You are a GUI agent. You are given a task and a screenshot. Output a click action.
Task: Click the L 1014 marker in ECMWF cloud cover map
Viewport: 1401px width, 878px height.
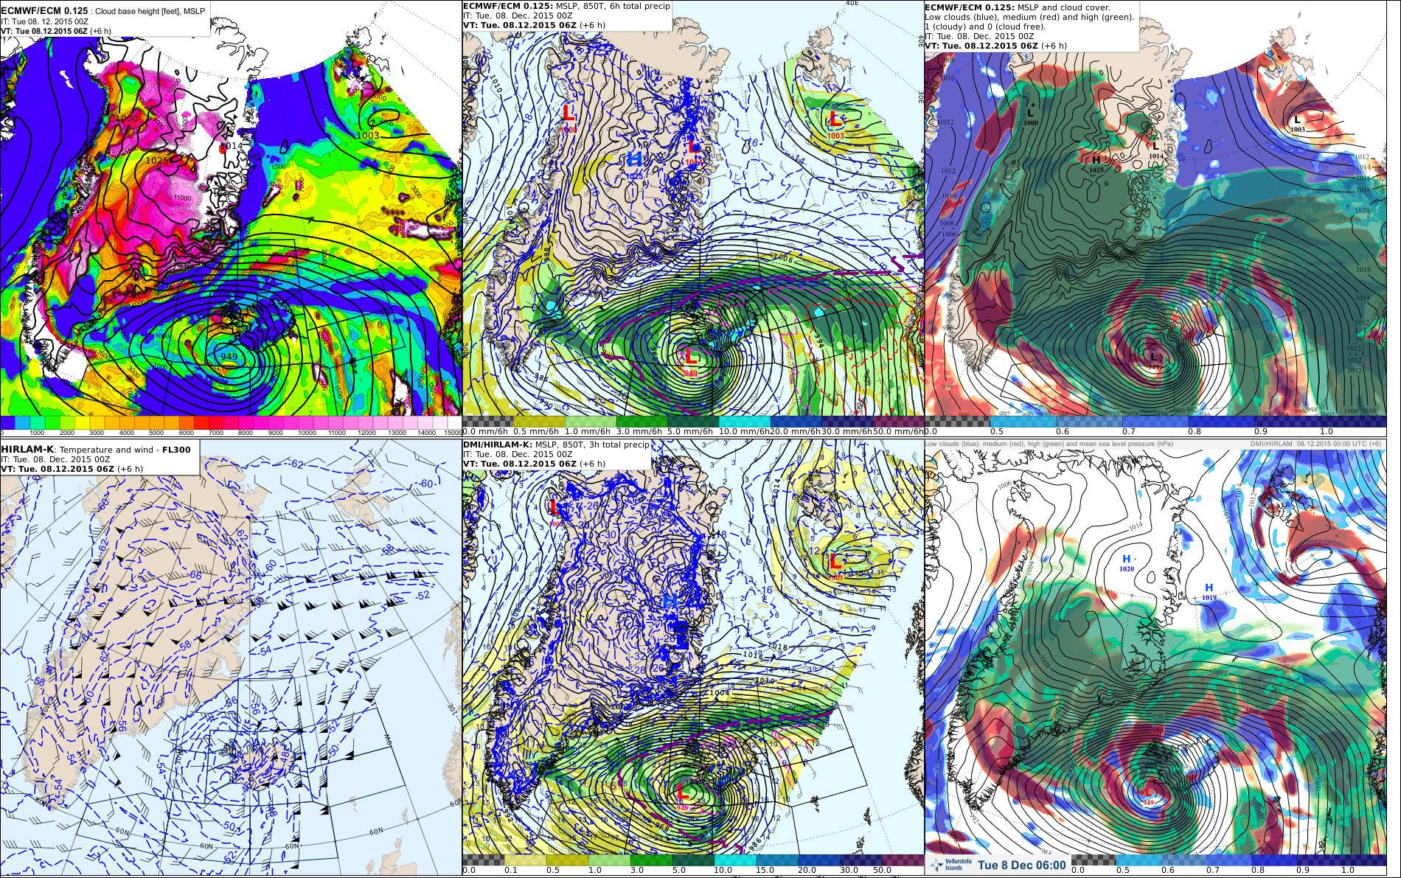coord(1155,150)
